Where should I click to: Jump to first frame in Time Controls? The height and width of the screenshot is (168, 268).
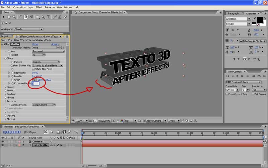pyautogui.click(x=228, y=76)
